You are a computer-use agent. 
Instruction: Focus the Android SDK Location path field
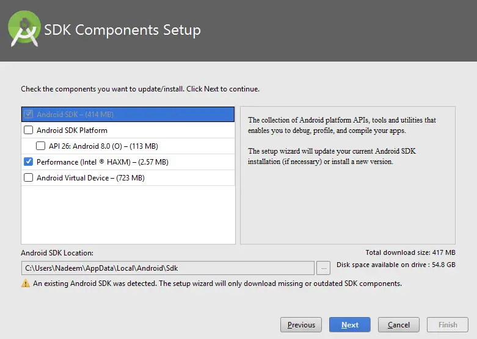[x=167, y=268]
